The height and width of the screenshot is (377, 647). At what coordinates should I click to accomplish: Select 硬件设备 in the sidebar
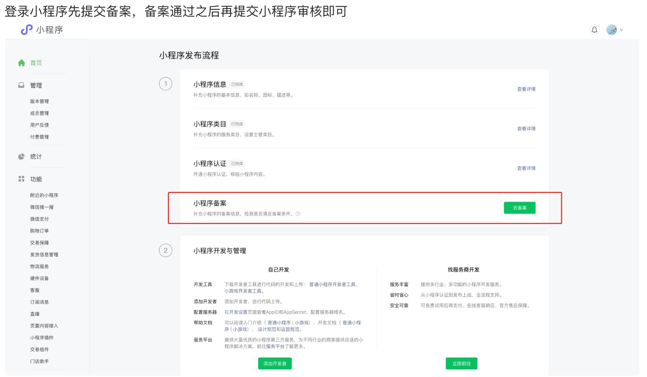39,278
